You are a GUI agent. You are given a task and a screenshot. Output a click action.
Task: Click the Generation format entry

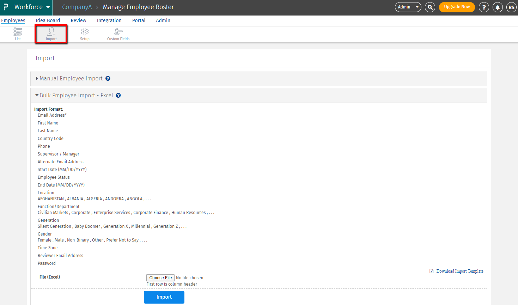48,220
